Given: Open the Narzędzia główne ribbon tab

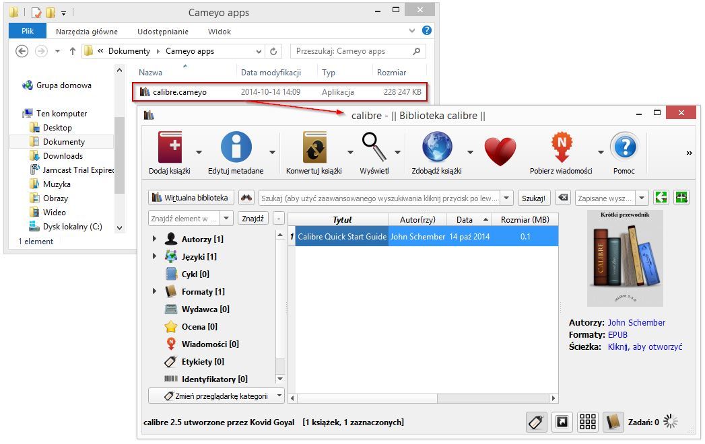Looking at the screenshot, I should (x=87, y=32).
